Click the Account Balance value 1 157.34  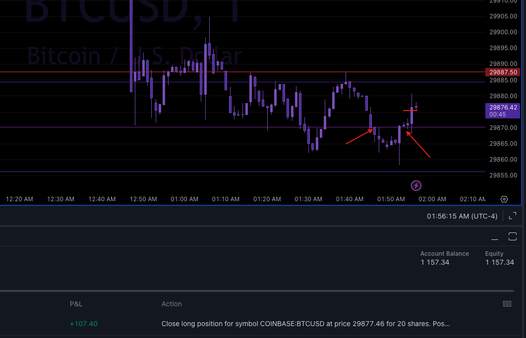(435, 262)
